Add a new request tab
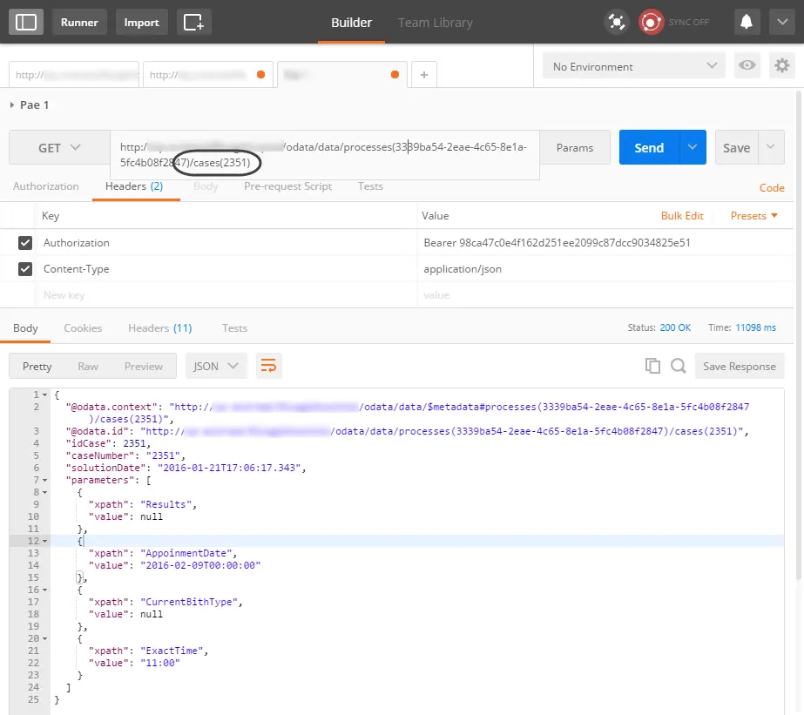The image size is (804, 715). (424, 75)
